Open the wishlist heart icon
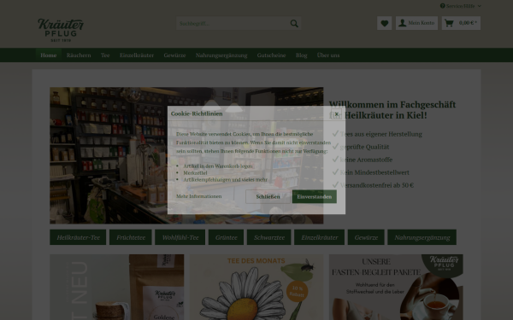The width and height of the screenshot is (513, 320). [385, 23]
